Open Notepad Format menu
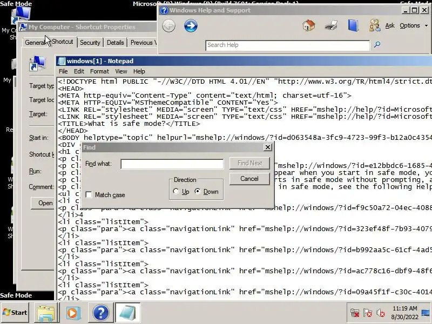Viewport: 432px width, 324px height. pyautogui.click(x=99, y=71)
